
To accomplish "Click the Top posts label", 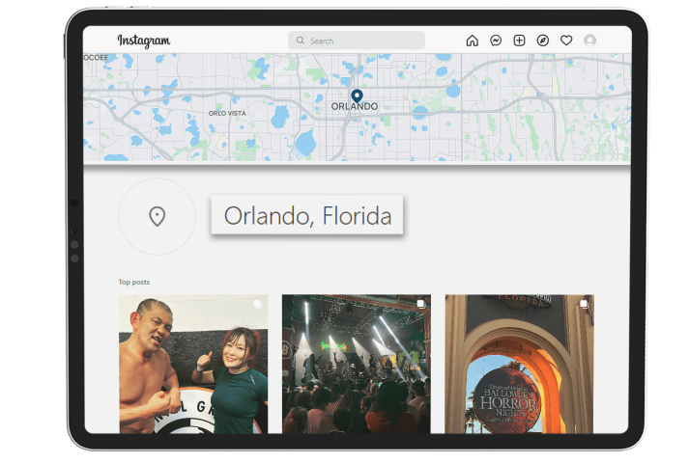I will pyautogui.click(x=134, y=282).
